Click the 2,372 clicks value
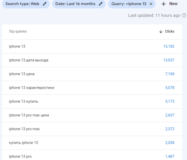Image resolution: width=187 pixels, height=160 pixels. click(170, 129)
